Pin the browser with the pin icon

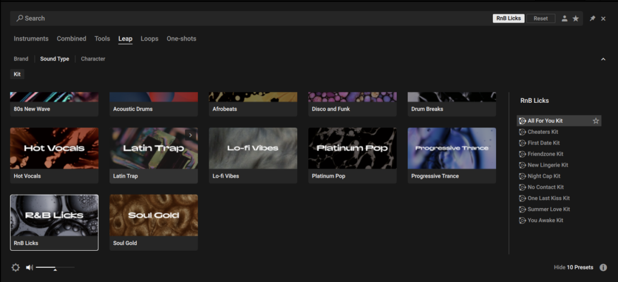[592, 19]
